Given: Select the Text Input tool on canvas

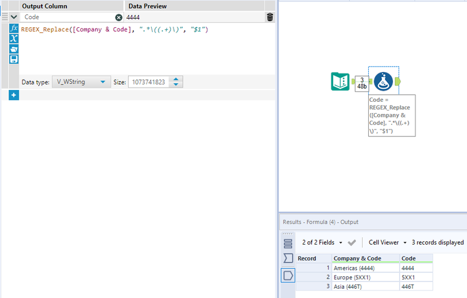Looking at the screenshot, I should 340,81.
